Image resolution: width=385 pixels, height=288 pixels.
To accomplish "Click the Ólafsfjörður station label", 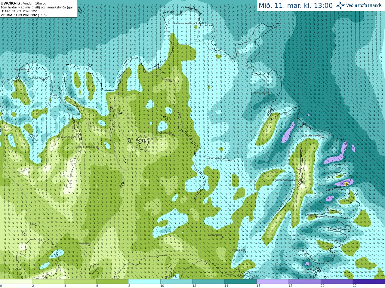I will (x=35, y=78).
